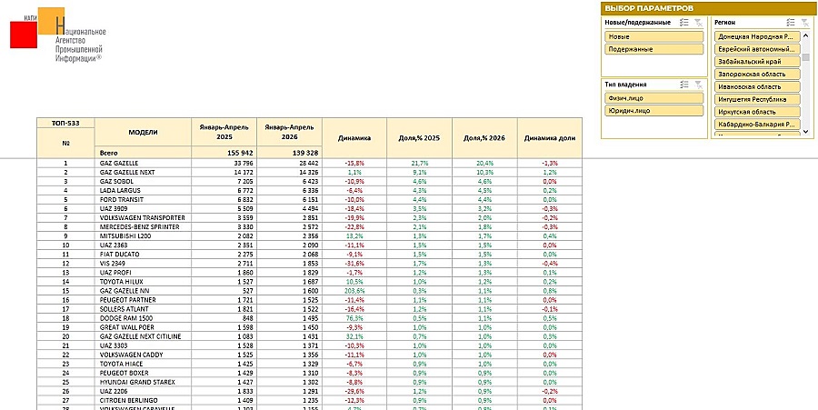Click the region slicer scrollbar thumb
The width and height of the screenshot is (818, 410).
[806, 57]
